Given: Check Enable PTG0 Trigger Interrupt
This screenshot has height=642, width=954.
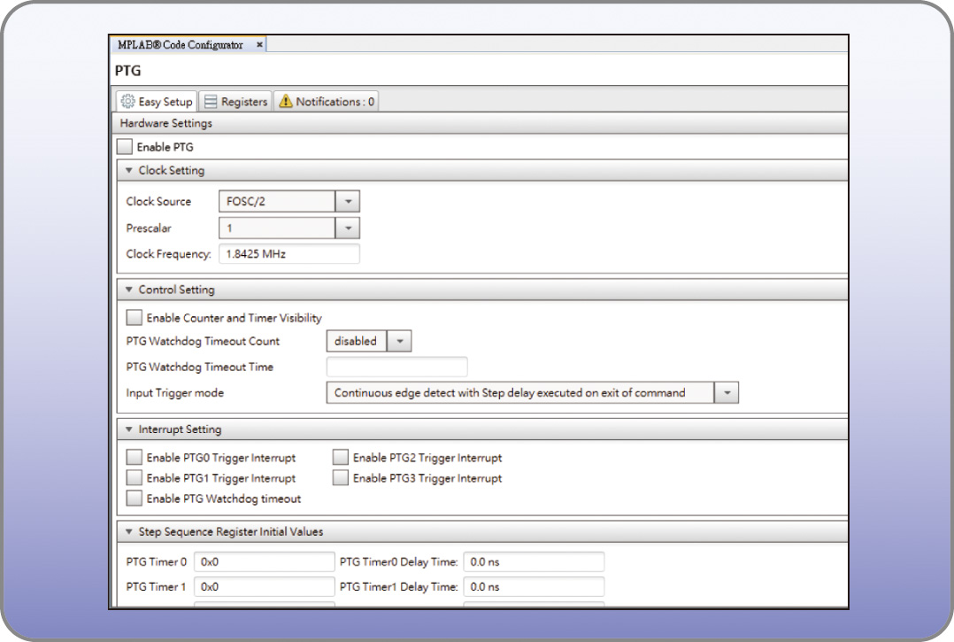Looking at the screenshot, I should (x=135, y=458).
